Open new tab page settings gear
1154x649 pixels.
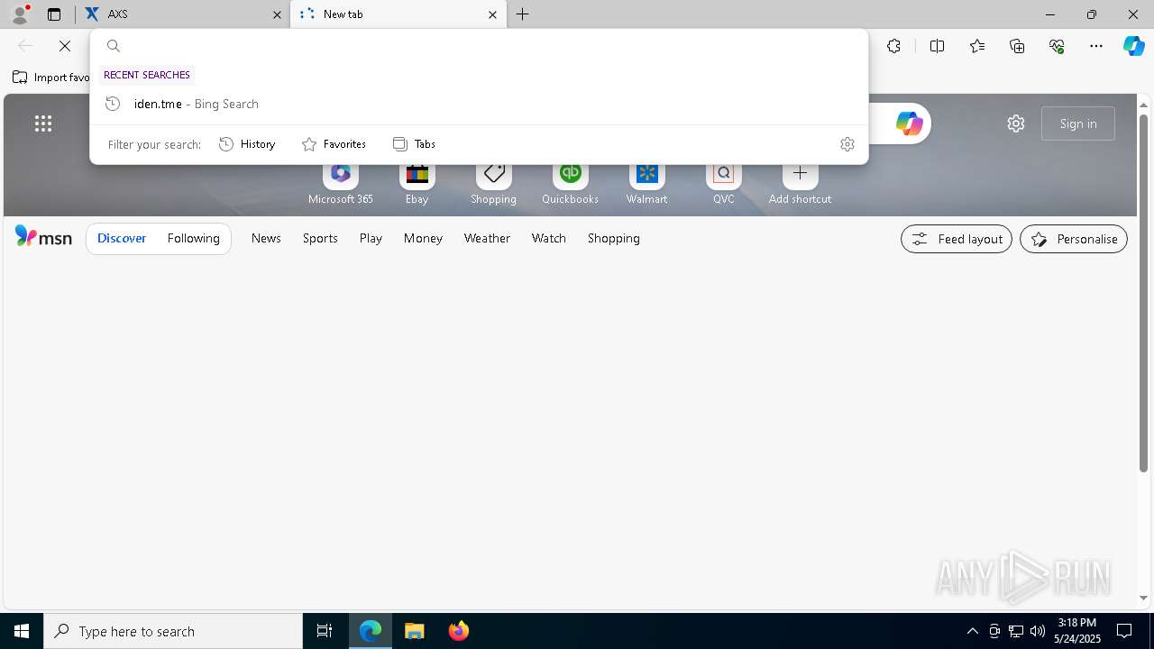pyautogui.click(x=1016, y=123)
